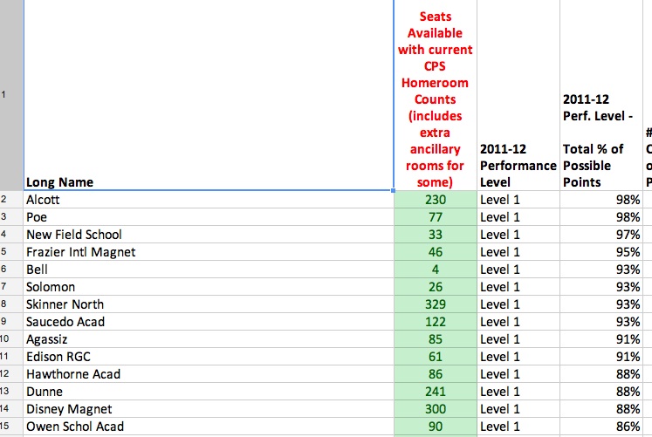Click the 2011-12 Performance Level header cell
The image size is (652, 437).
point(518,96)
